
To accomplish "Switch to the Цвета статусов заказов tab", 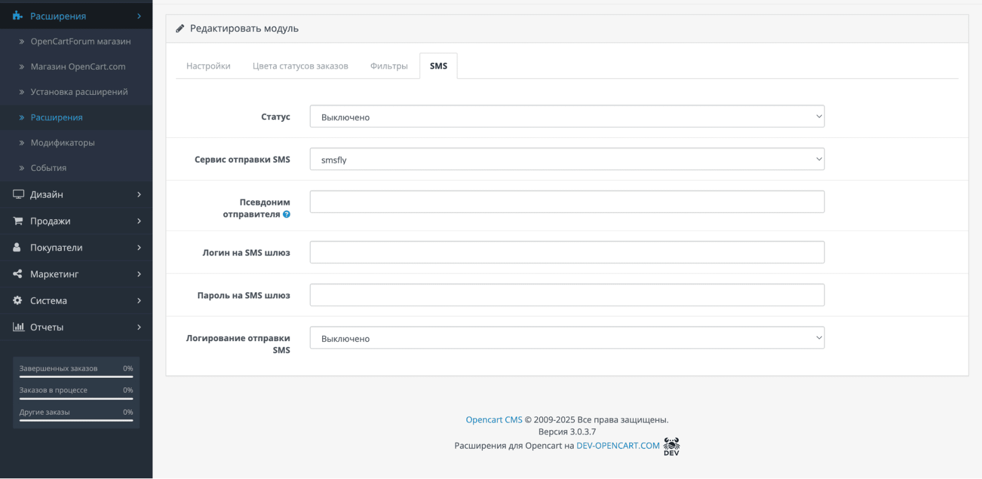I will (x=300, y=66).
